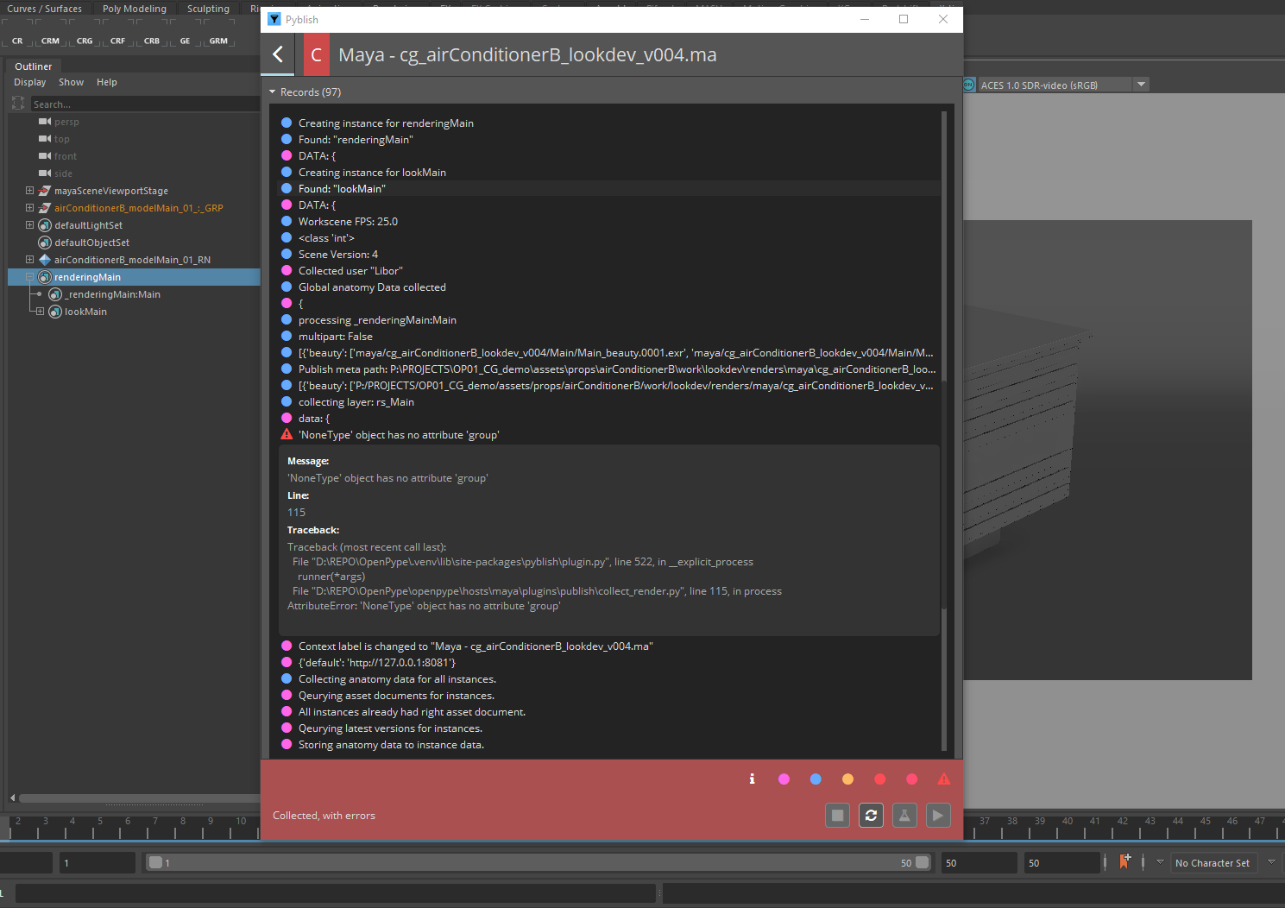1285x908 pixels.
Task: Expand mayaSceneViewportStage node
Action: [29, 191]
